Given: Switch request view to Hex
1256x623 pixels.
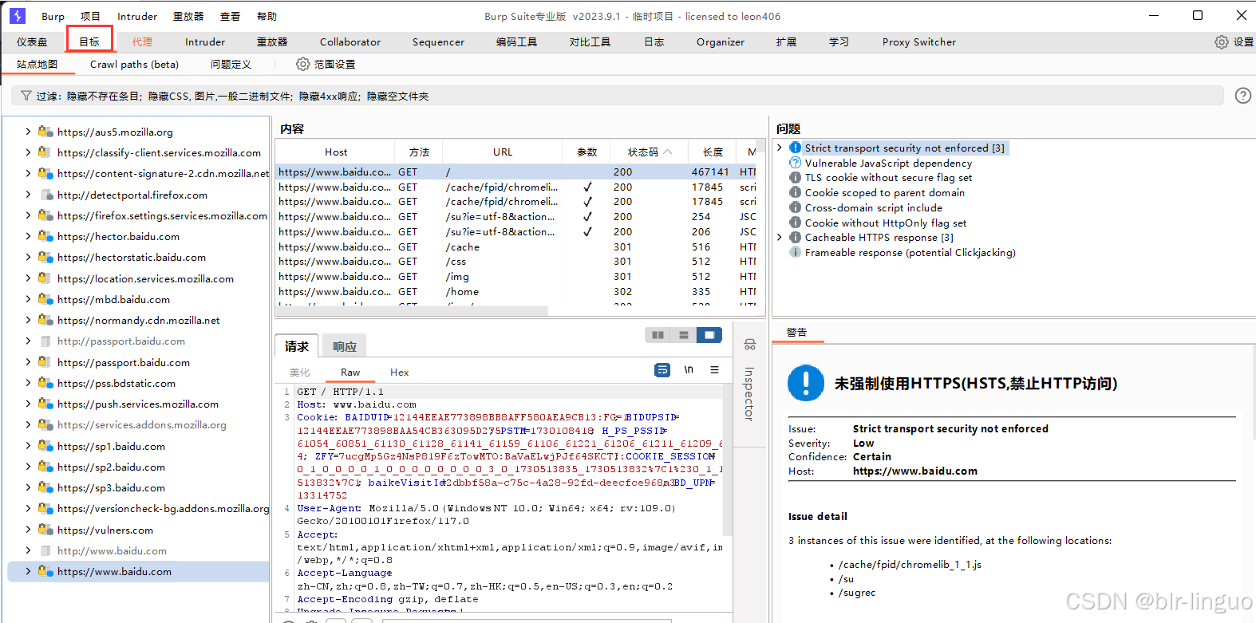Looking at the screenshot, I should [x=399, y=373].
